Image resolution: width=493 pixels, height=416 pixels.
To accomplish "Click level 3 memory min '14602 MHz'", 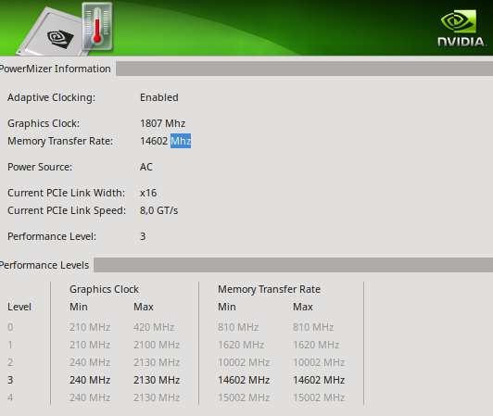I will [x=244, y=380].
